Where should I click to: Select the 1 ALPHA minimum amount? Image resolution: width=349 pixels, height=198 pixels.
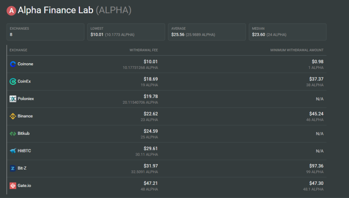pos(316,68)
